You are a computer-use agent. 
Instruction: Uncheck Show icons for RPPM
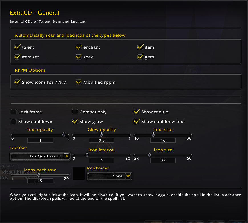(x=17, y=82)
